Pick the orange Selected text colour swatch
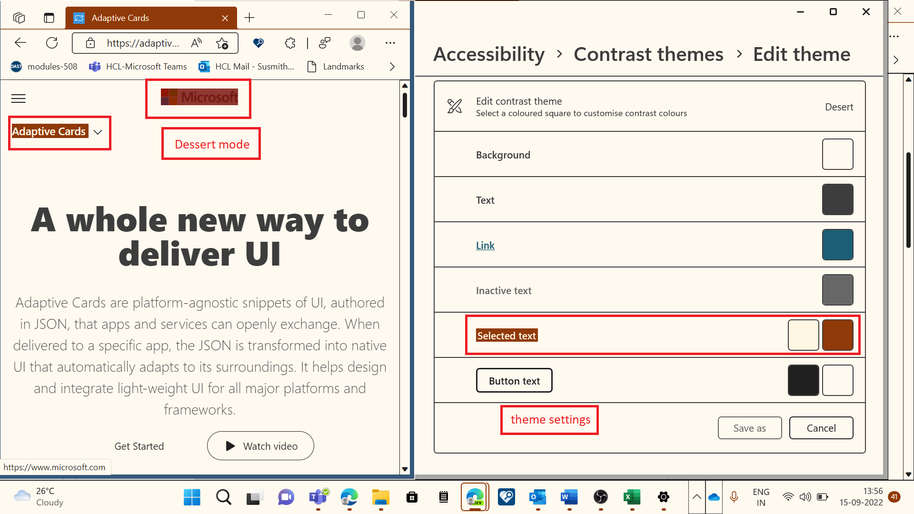This screenshot has width=914, height=514. click(837, 335)
